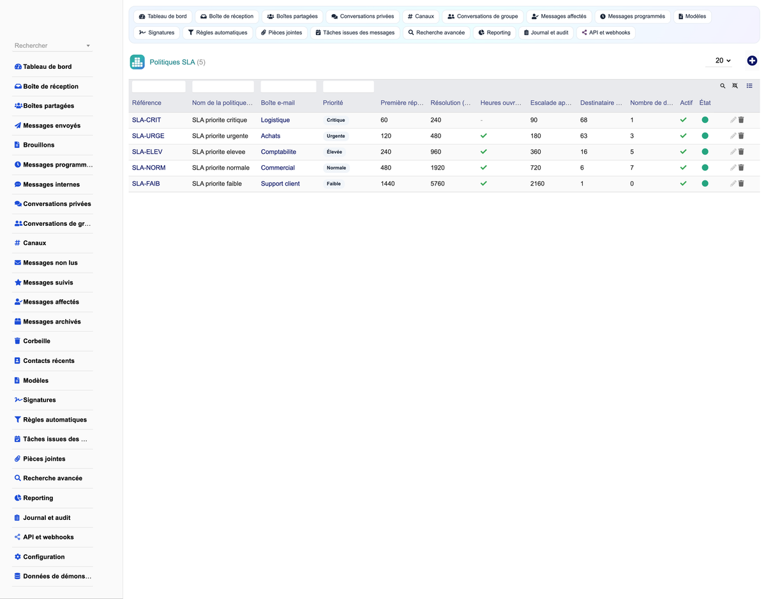Image resolution: width=766 pixels, height=599 pixels.
Task: Toggle Heures ouvrées checkmark for SLA-URGE
Action: pyautogui.click(x=484, y=136)
